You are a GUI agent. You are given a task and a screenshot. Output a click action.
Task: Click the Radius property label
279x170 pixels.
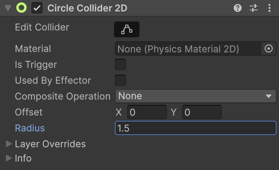pos(30,128)
